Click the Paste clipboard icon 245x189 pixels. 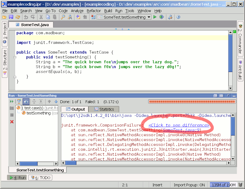click(x=54, y=17)
